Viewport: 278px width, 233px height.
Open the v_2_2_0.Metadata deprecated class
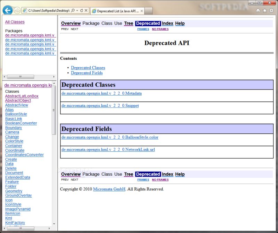[101, 93]
